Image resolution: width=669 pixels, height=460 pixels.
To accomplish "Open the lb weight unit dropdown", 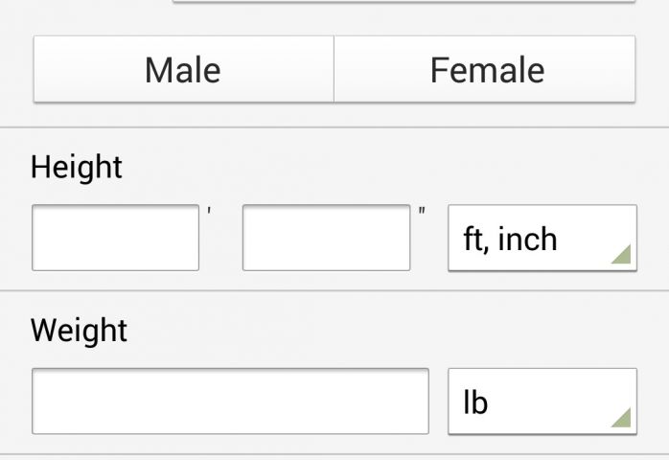I will click(542, 402).
